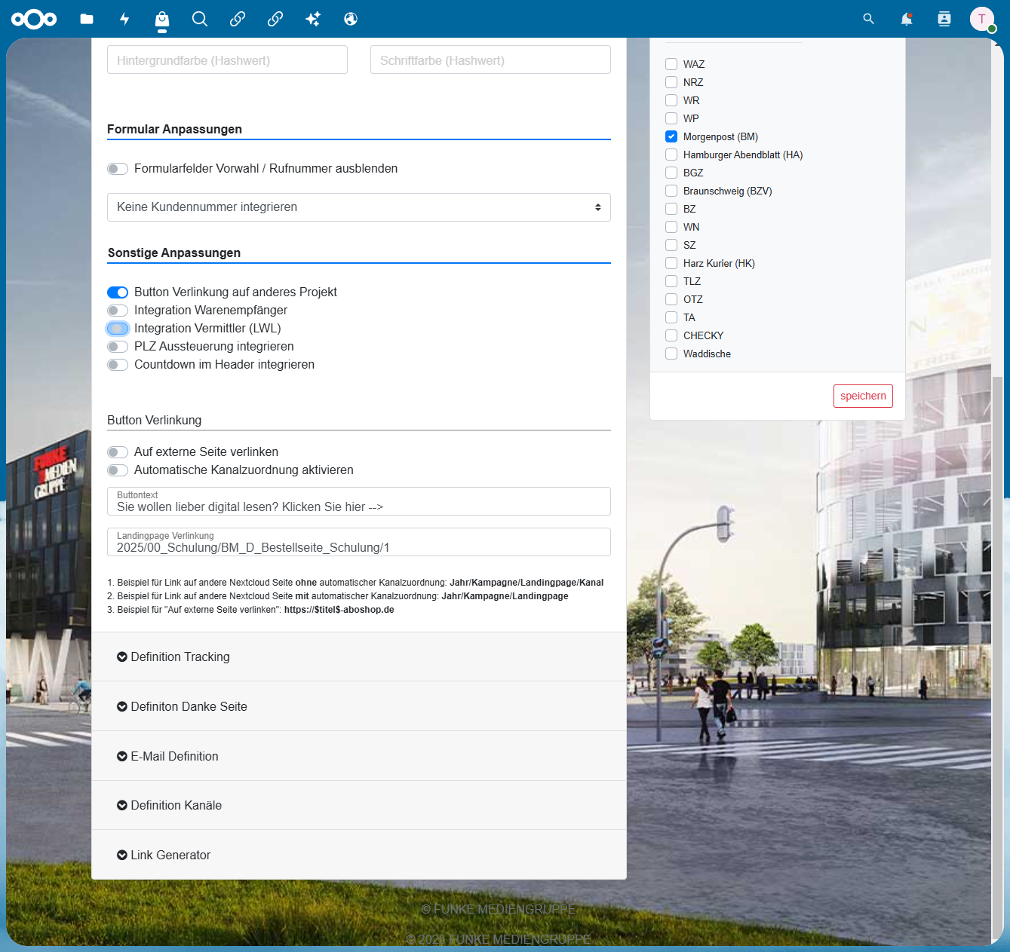
Task: Toggle Integration Vermittler (LWL) switch
Action: (x=118, y=329)
